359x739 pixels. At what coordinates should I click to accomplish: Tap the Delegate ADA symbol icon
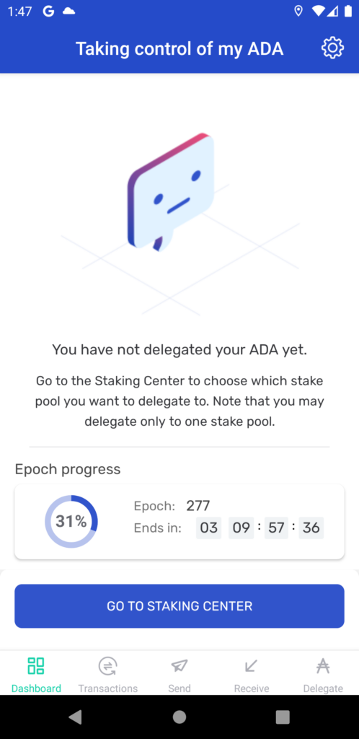click(x=323, y=666)
